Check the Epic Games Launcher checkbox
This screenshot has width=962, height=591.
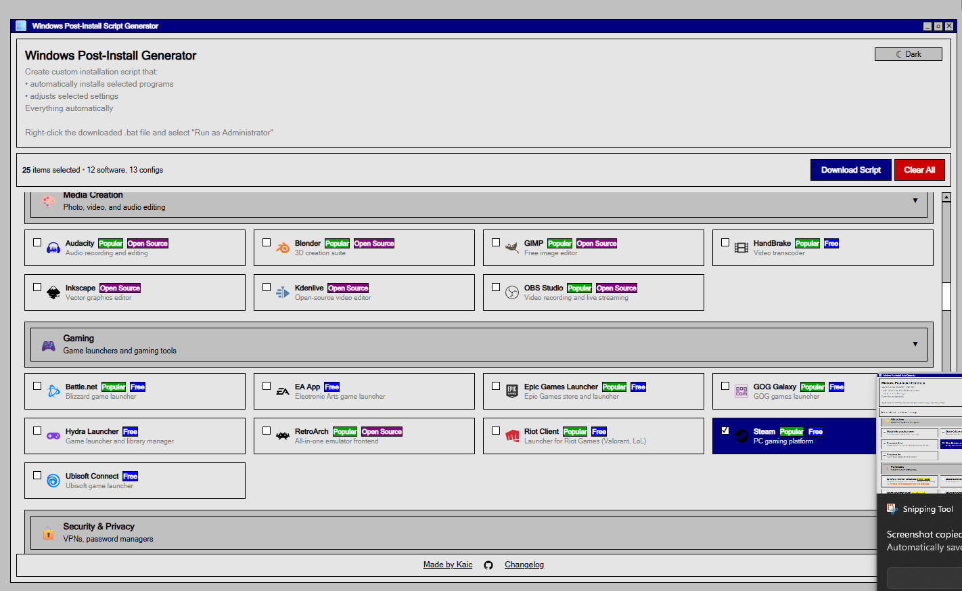(x=496, y=386)
